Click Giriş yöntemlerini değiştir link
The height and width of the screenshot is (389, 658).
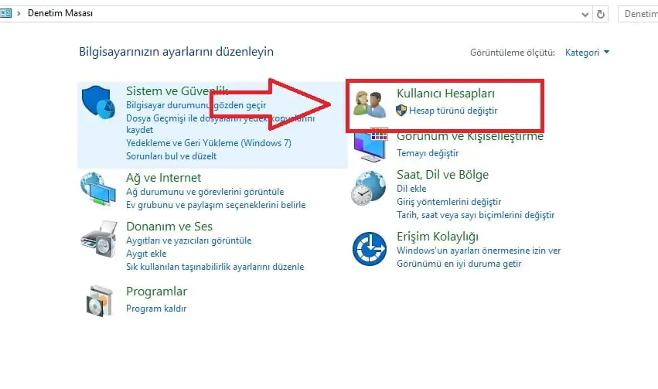tap(449, 202)
